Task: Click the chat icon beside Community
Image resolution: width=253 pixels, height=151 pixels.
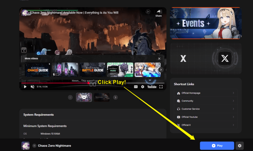Action: (x=179, y=101)
